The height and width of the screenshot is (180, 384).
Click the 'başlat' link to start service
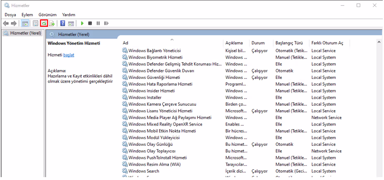tap(69, 55)
